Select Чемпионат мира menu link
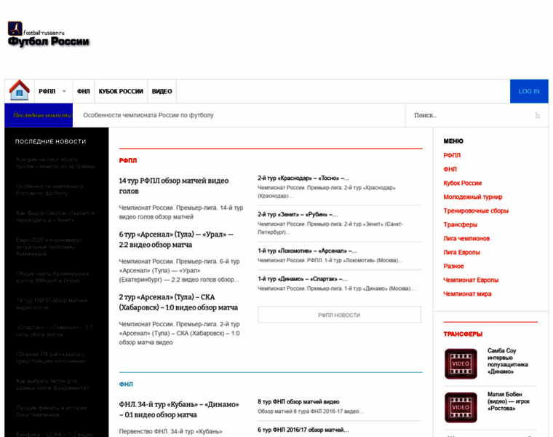The height and width of the screenshot is (437, 553). pyautogui.click(x=467, y=294)
